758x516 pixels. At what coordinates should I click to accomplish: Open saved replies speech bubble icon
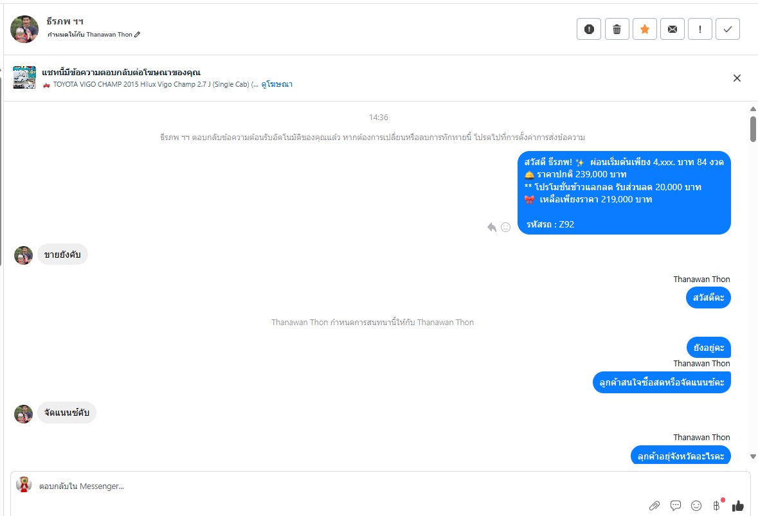675,505
